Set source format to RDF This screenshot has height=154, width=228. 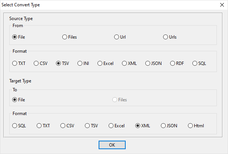pos(172,63)
